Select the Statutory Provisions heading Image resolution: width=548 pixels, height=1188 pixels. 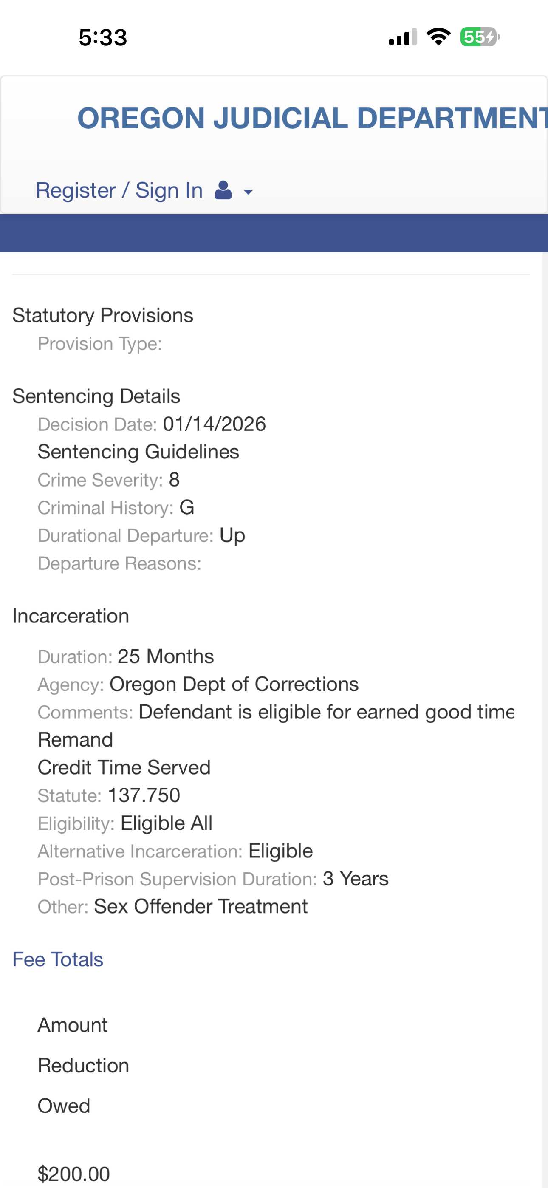click(x=102, y=315)
